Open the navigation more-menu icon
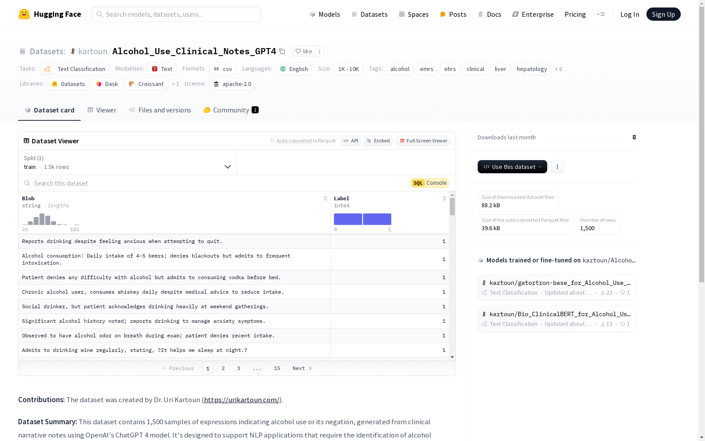Viewport: 705px width, 441px height. coord(601,14)
